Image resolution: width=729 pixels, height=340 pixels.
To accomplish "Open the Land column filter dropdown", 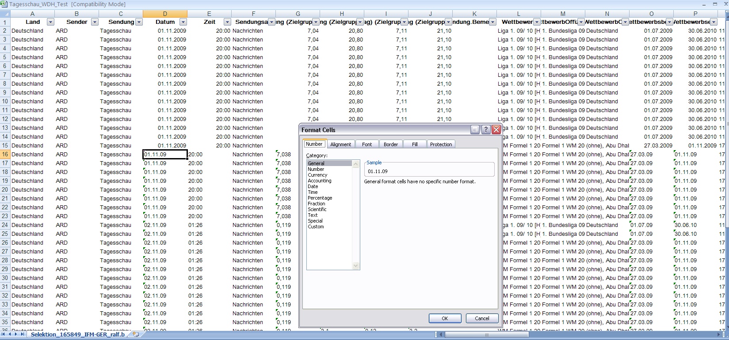I will tap(50, 22).
